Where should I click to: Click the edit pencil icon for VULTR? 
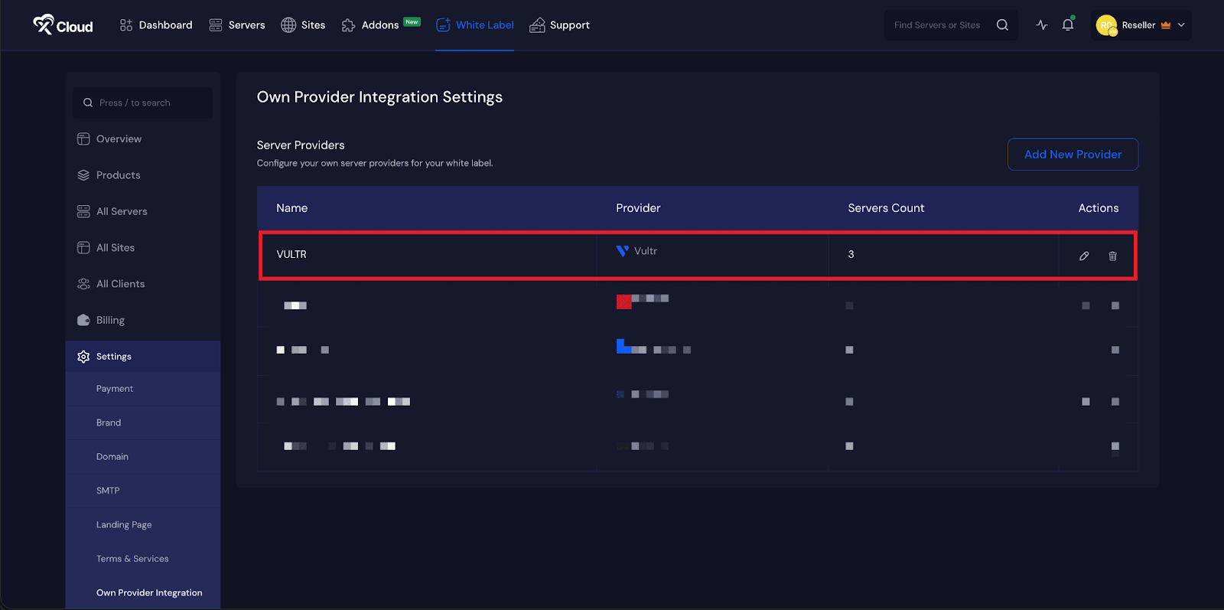[x=1084, y=256]
